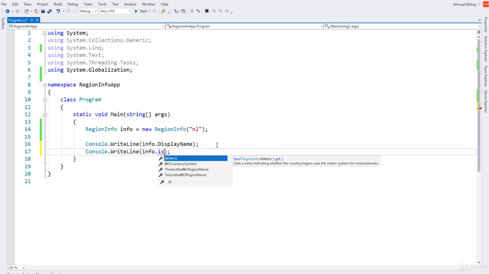Toggle the purple extension methods filter icon
This screenshot has height=274, width=489.
(x=170, y=182)
